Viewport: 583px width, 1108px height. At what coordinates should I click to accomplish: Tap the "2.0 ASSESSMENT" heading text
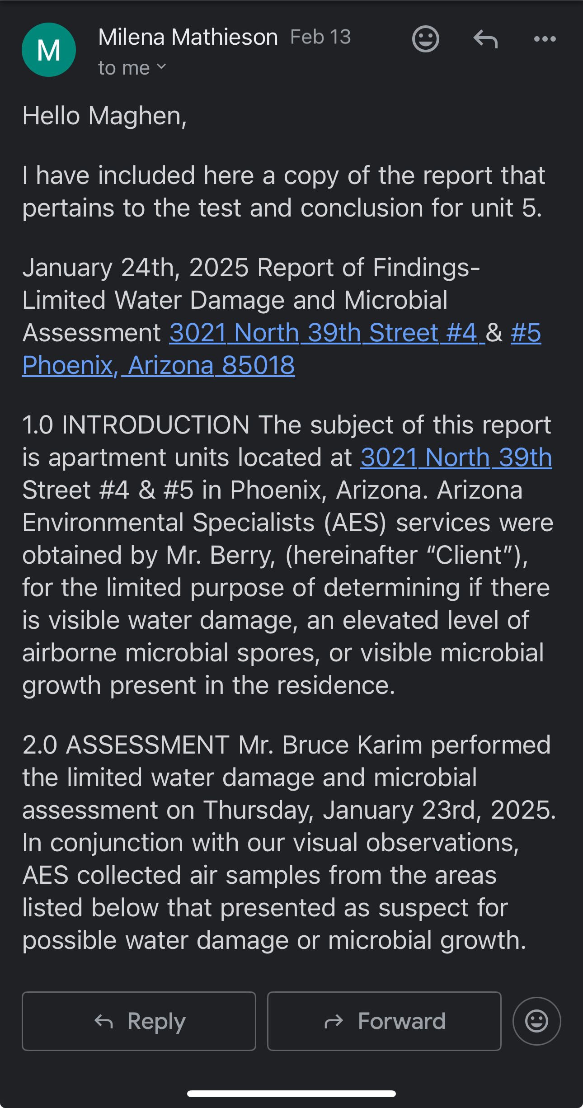[126, 745]
